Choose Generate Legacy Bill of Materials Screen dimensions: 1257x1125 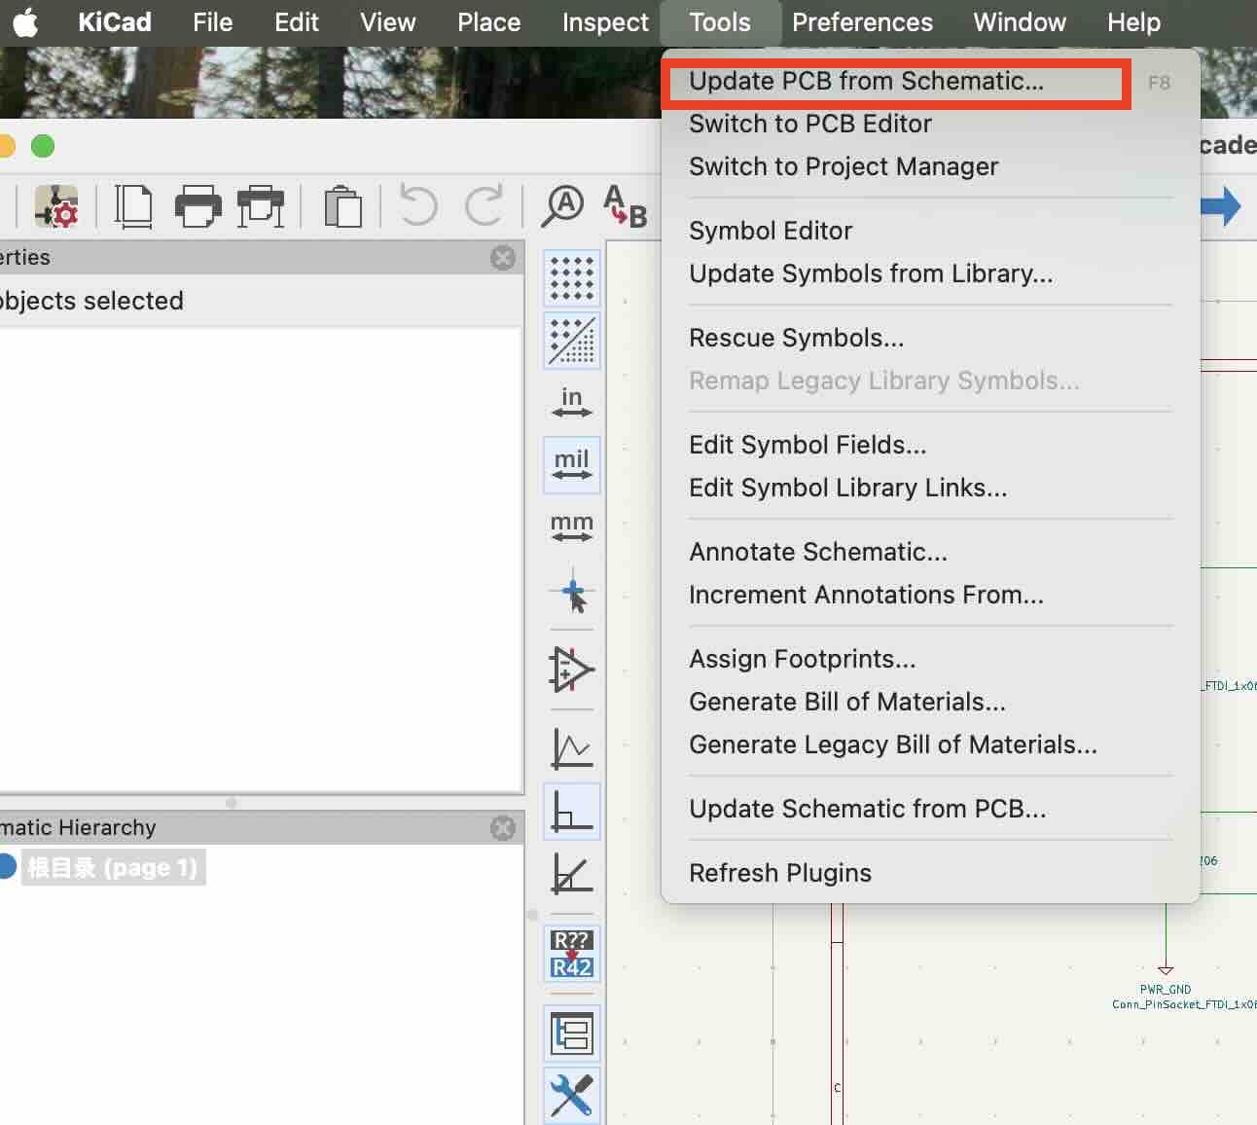pyautogui.click(x=930, y=744)
